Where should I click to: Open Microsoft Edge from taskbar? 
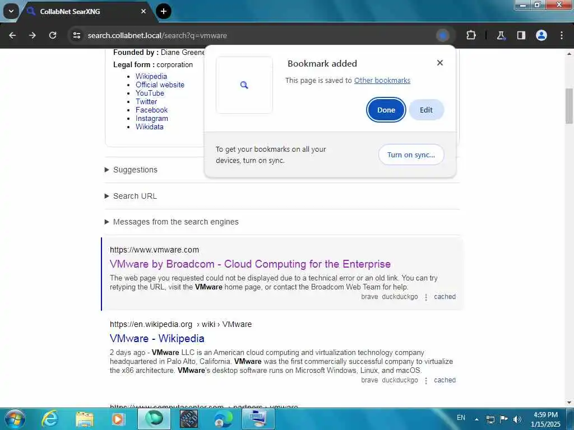click(224, 419)
